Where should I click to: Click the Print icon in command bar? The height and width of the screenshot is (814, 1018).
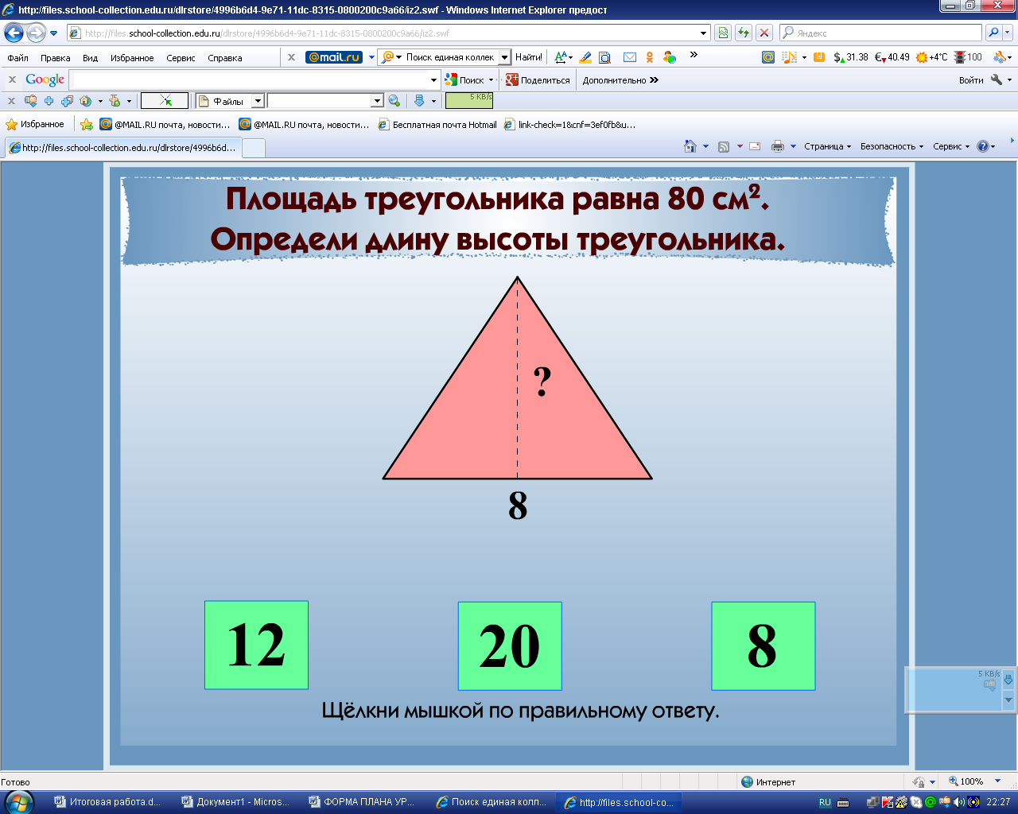[778, 146]
